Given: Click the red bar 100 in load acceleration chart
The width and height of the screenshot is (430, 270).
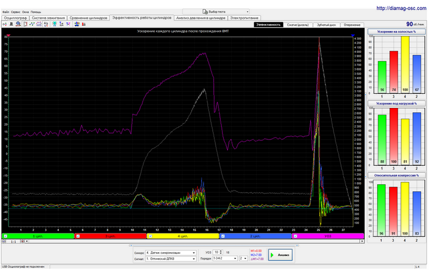Looking at the screenshot, I should (x=394, y=136).
